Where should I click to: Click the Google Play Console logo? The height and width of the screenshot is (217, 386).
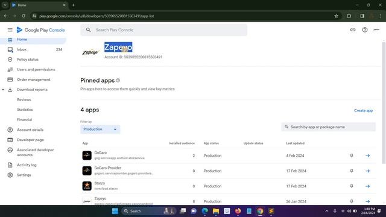40,30
